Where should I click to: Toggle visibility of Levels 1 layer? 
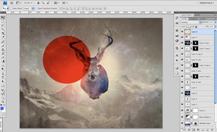182,111
